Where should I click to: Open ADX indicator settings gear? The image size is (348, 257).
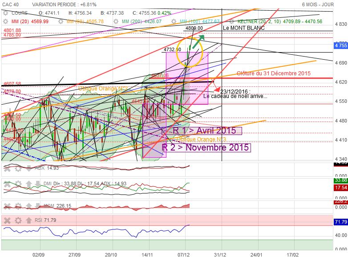pyautogui.click(x=18, y=168)
